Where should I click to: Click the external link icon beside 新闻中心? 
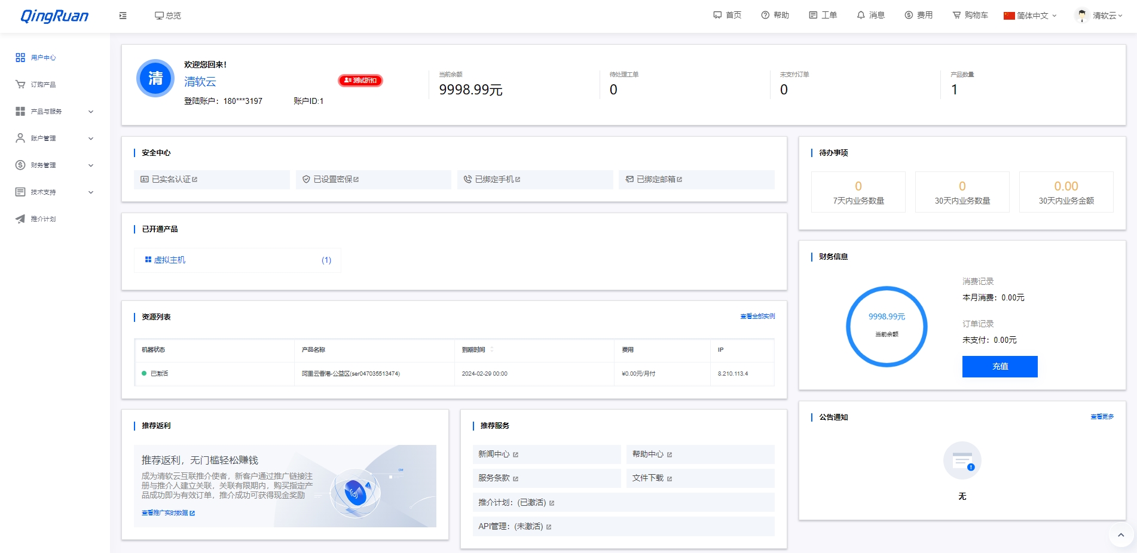point(515,455)
